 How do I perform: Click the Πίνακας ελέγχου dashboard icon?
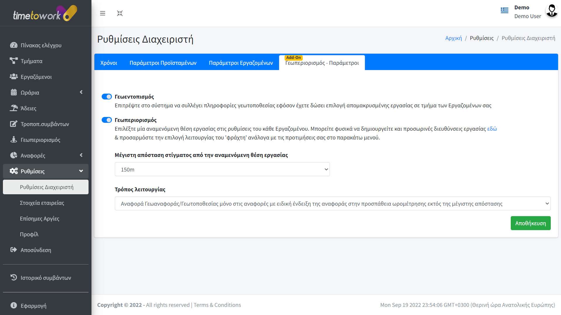[13, 45]
